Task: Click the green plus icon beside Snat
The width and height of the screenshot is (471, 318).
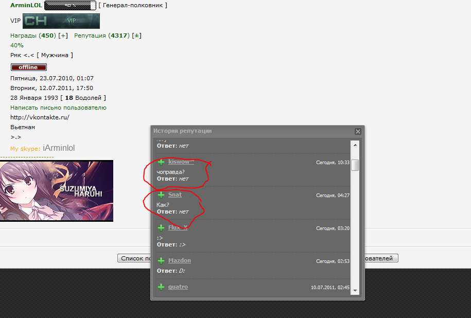Action: (x=161, y=195)
